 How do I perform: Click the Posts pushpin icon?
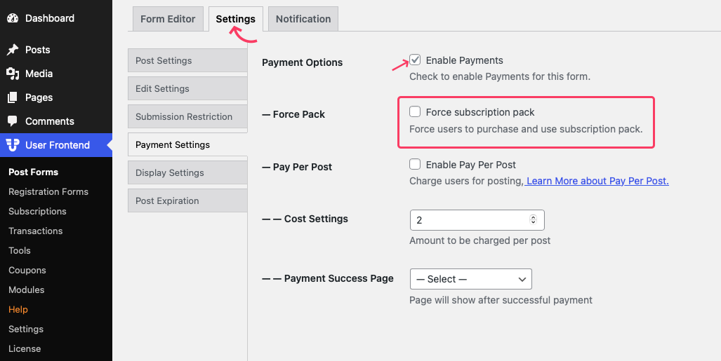point(13,50)
